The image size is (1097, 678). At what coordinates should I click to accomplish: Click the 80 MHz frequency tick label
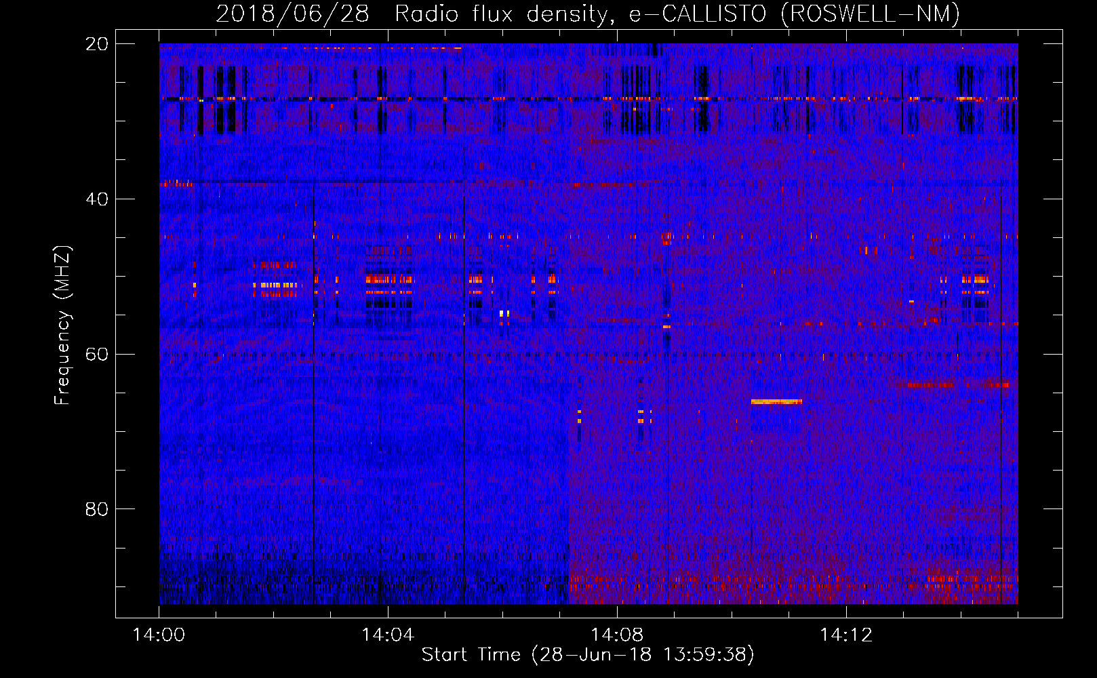pyautogui.click(x=97, y=509)
